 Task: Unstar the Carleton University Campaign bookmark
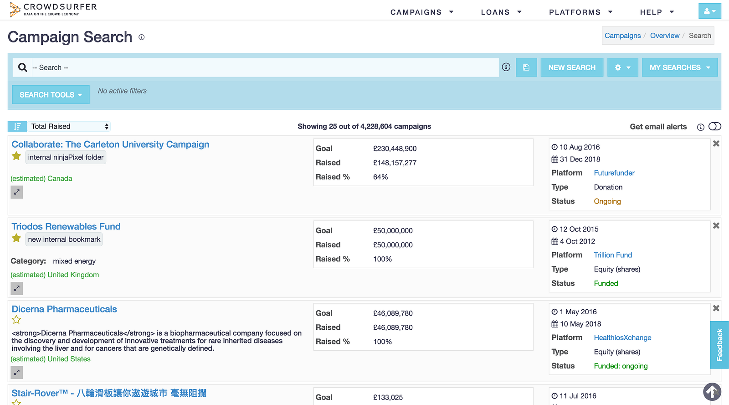pos(16,156)
